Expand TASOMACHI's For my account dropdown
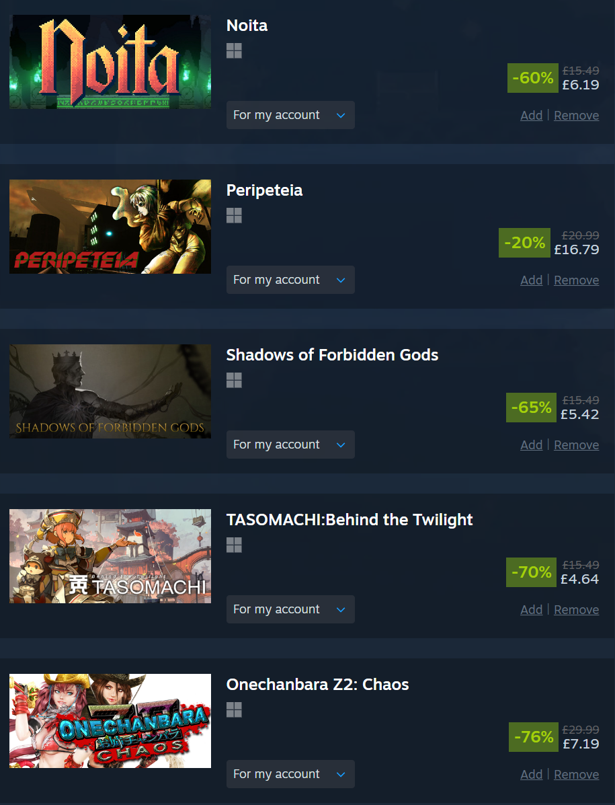Screen dimensions: 615x805 [290, 609]
